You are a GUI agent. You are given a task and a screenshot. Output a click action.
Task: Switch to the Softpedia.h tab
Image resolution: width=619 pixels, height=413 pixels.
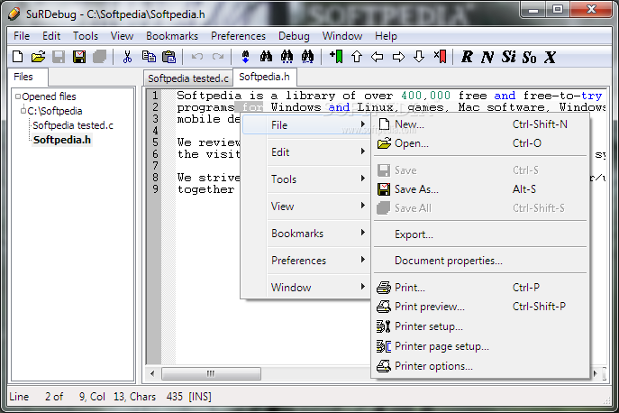point(265,77)
